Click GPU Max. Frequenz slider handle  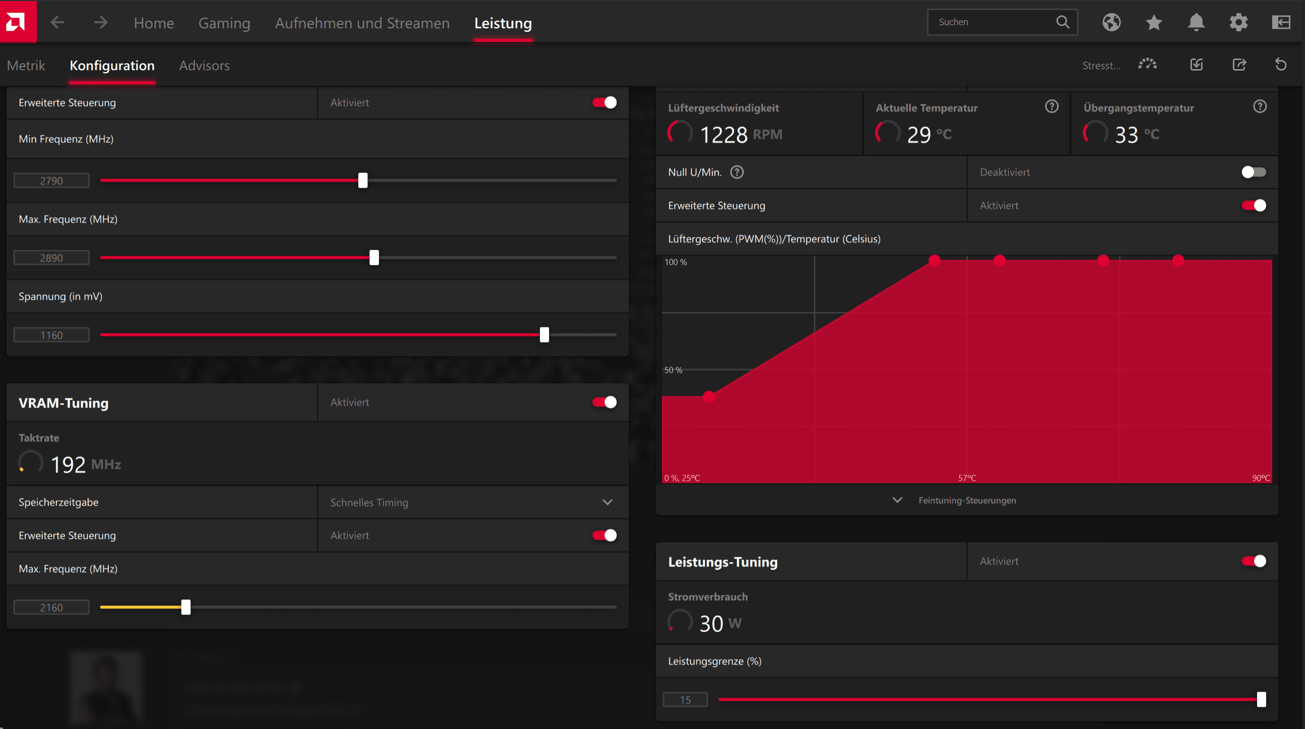click(x=374, y=257)
